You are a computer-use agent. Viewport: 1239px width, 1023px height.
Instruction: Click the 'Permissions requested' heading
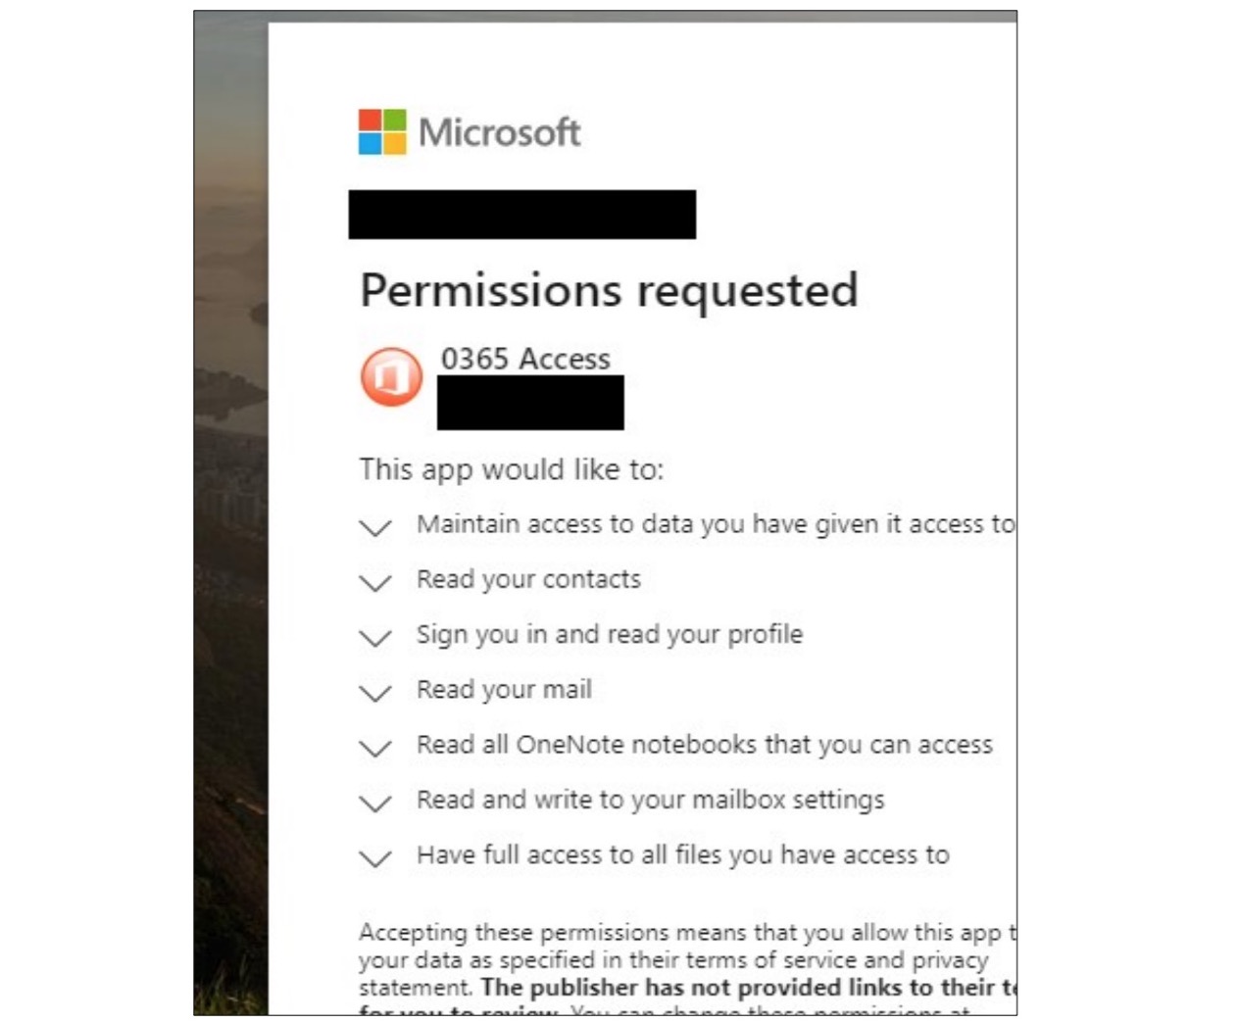coord(609,290)
